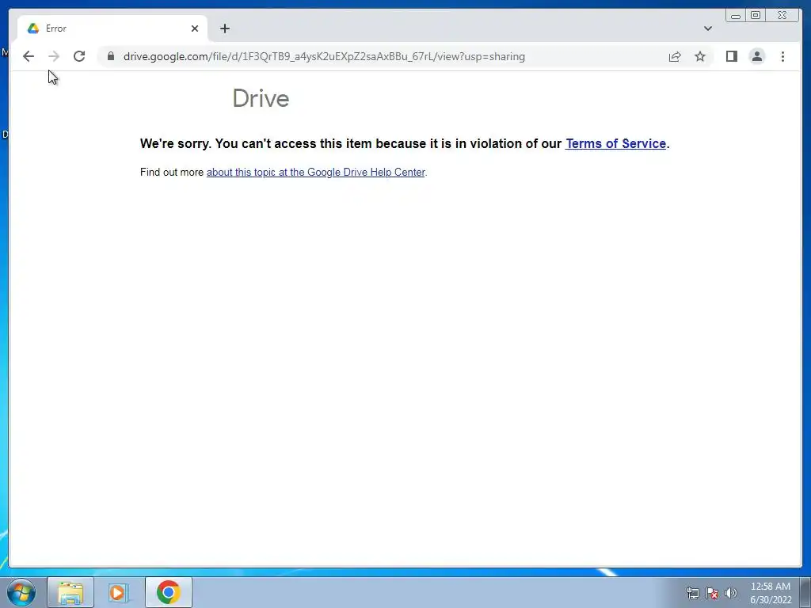Launch Windows Media Player from the taskbar
Screen dimensions: 811x608
[118, 592]
